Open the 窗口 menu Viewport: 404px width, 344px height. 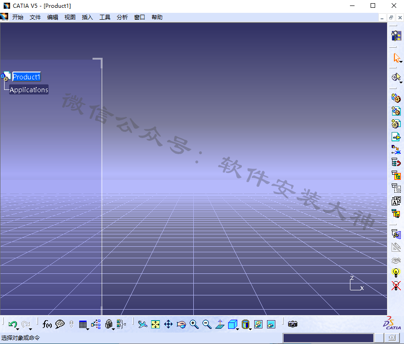click(139, 17)
